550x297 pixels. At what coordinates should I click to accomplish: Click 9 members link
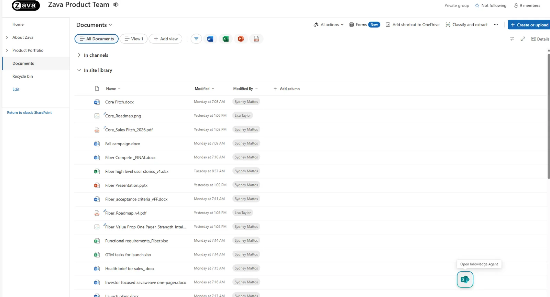point(527,5)
